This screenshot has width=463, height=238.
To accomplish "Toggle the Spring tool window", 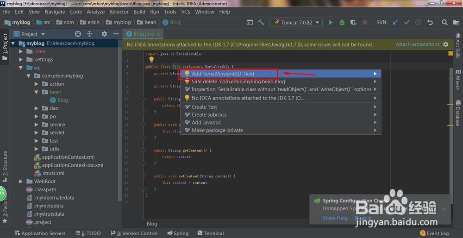I will click(x=178, y=233).
